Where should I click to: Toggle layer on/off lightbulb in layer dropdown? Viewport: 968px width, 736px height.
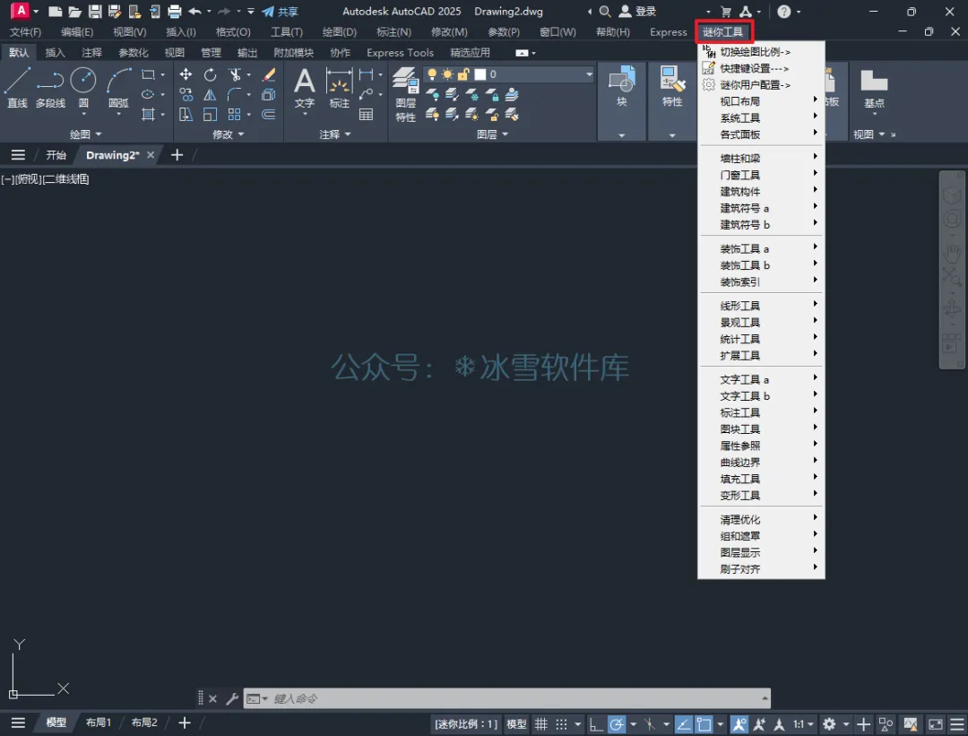pos(432,74)
